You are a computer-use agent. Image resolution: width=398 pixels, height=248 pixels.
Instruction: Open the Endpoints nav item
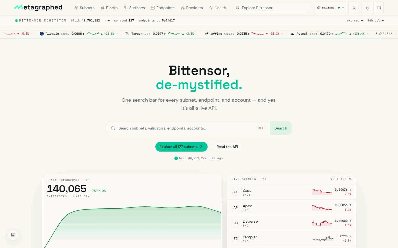[x=163, y=8]
